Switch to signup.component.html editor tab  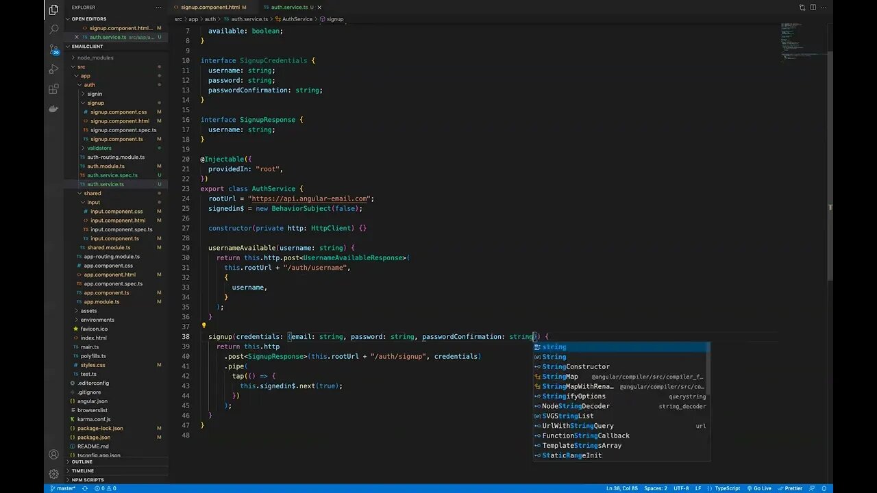coord(210,8)
